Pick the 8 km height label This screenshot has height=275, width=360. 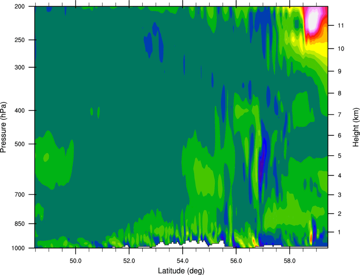tap(340, 93)
